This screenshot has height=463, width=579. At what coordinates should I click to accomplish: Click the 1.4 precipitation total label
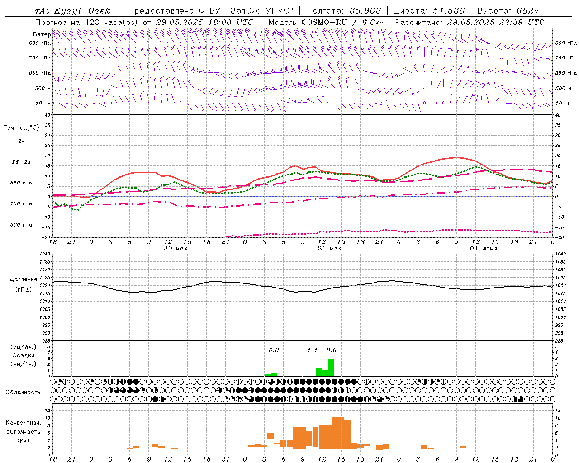click(x=312, y=350)
